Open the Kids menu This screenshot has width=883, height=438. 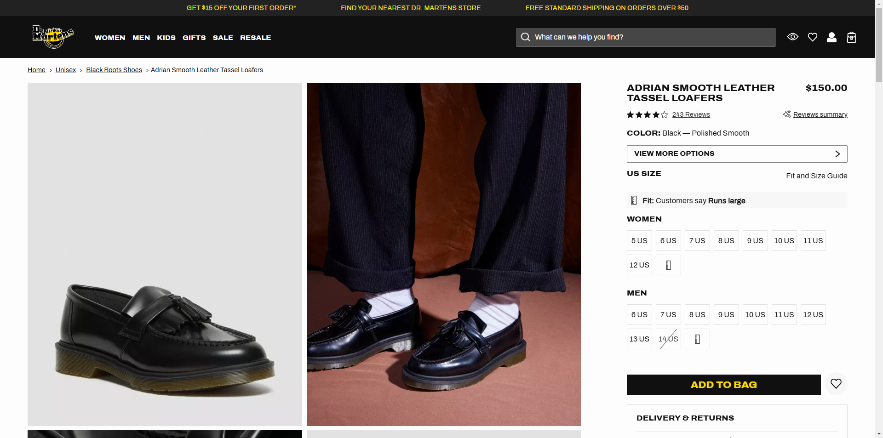(166, 38)
